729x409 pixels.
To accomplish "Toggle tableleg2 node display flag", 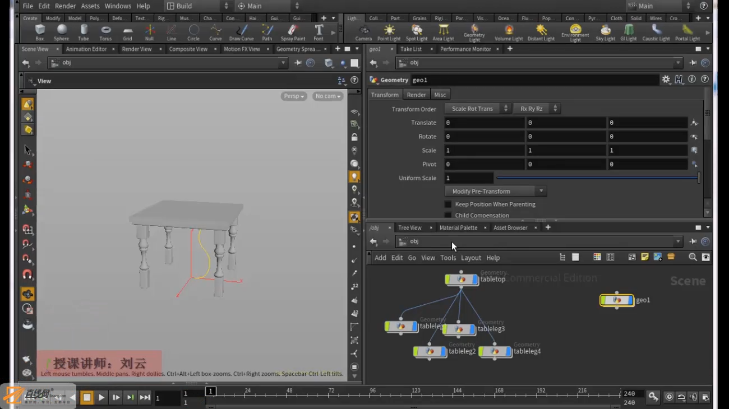I will (x=443, y=352).
